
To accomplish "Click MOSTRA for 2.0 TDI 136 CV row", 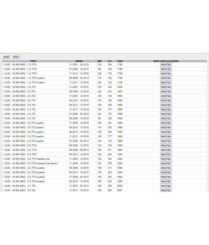I will pyautogui.click(x=166, y=96).
